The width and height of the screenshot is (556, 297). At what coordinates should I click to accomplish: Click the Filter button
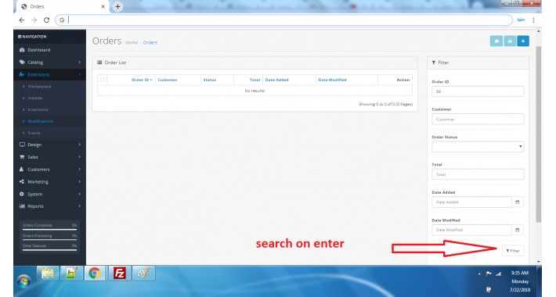[513, 251]
